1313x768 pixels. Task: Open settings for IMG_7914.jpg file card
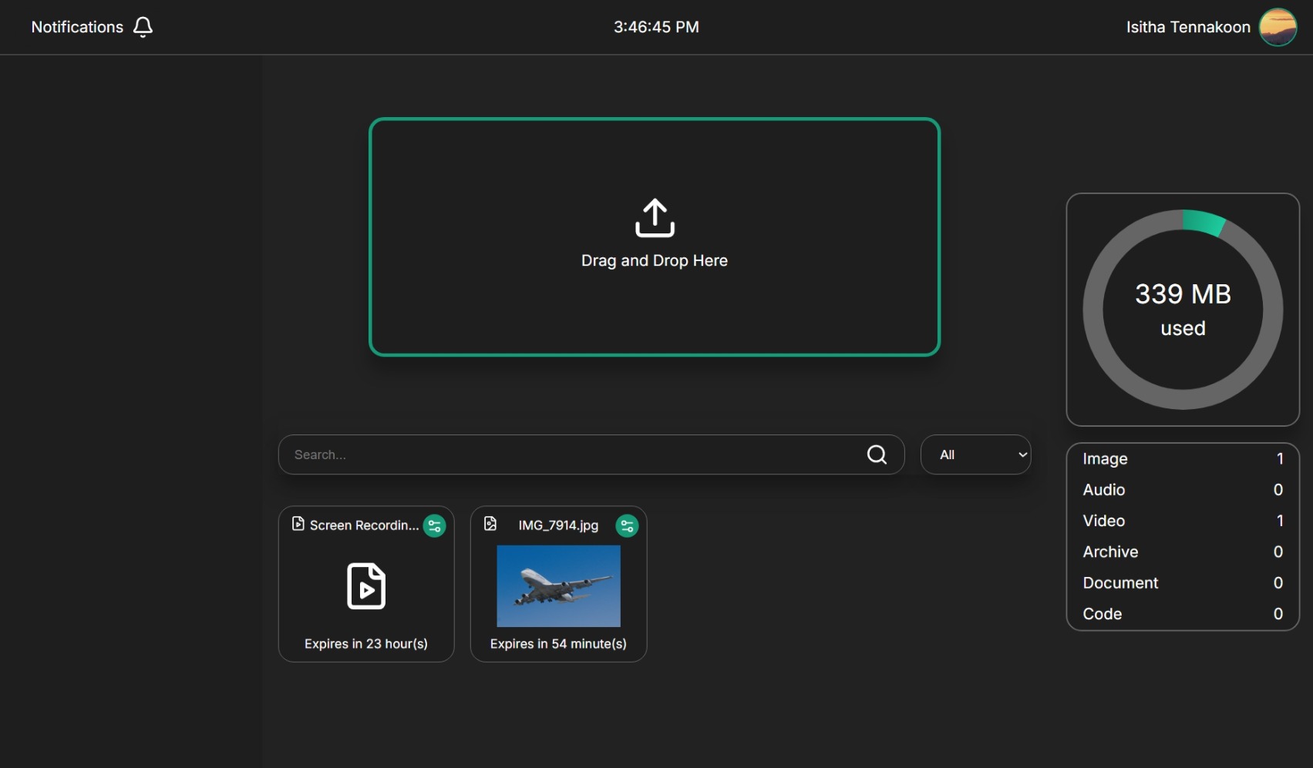click(627, 525)
